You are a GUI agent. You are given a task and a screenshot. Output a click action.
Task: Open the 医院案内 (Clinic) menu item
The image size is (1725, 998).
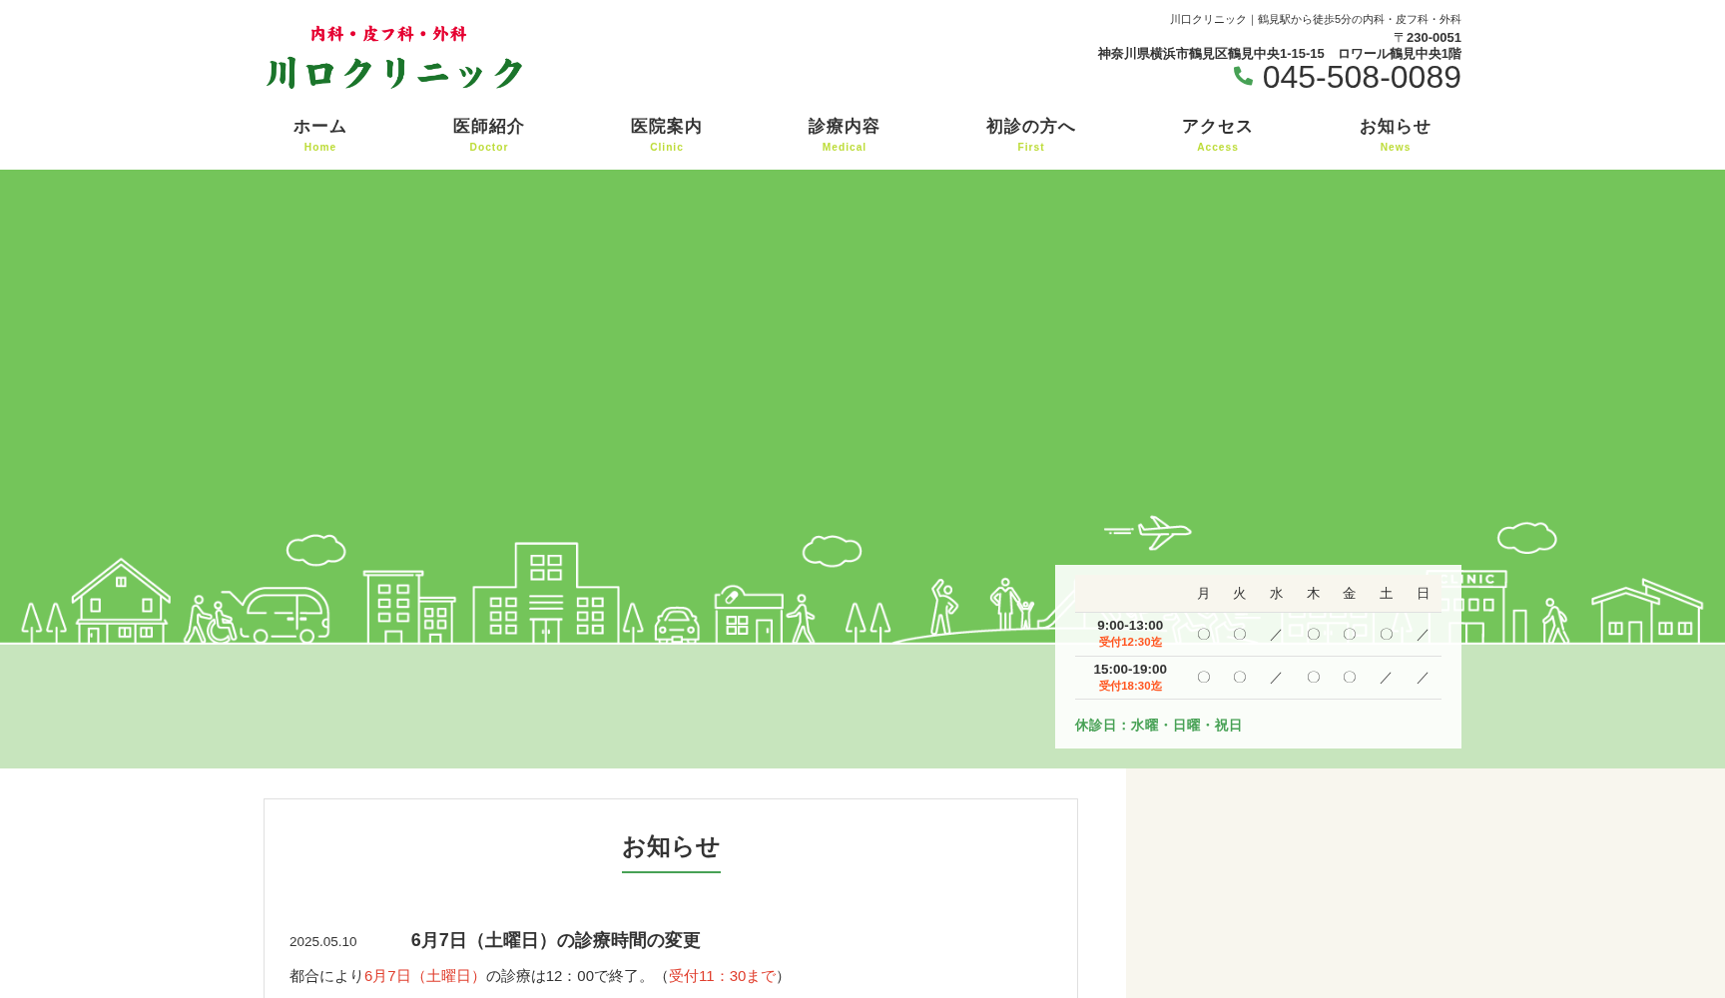666,135
